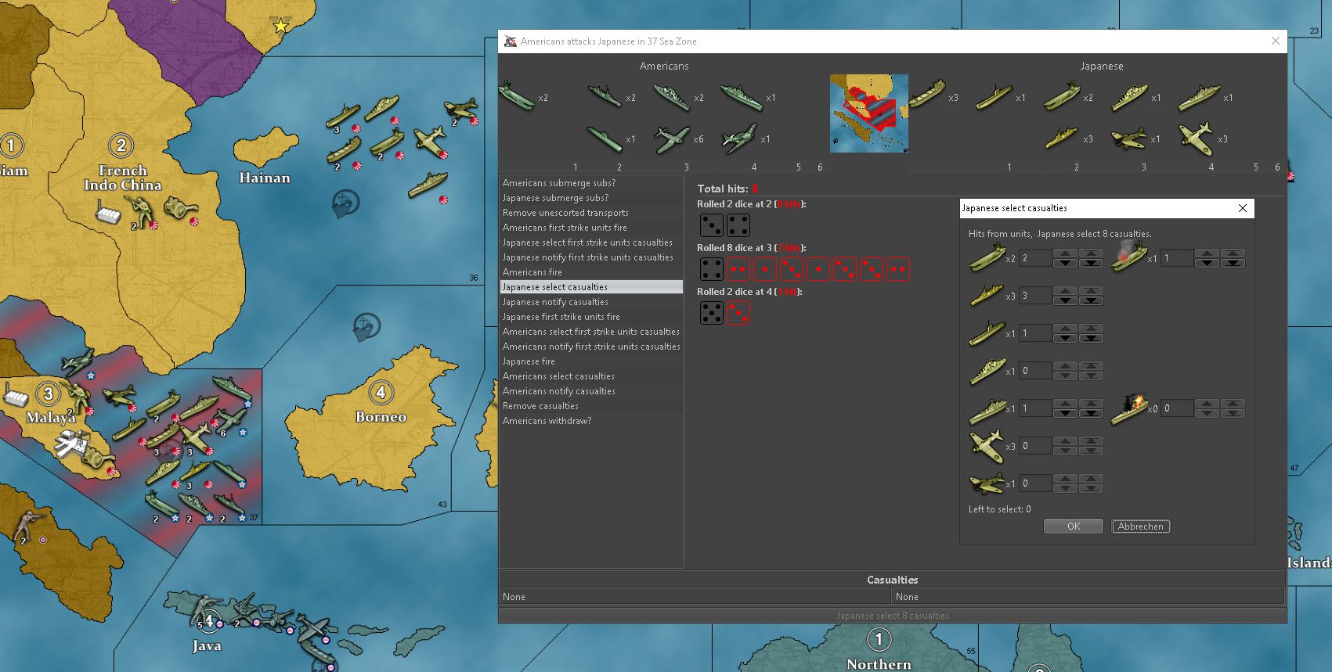Increase cruiser x1 casualties by one
Image resolution: width=1332 pixels, height=672 pixels.
pyautogui.click(x=1065, y=366)
